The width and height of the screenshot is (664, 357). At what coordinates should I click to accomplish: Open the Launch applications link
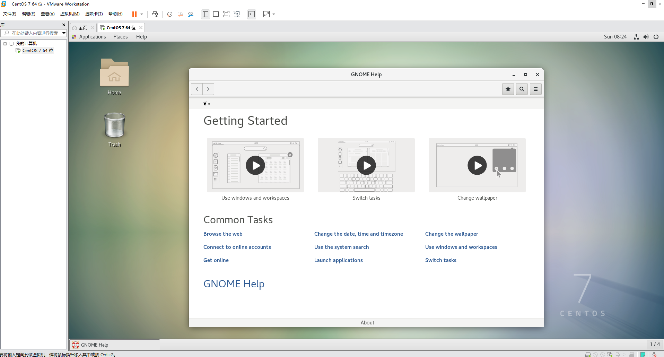click(339, 260)
